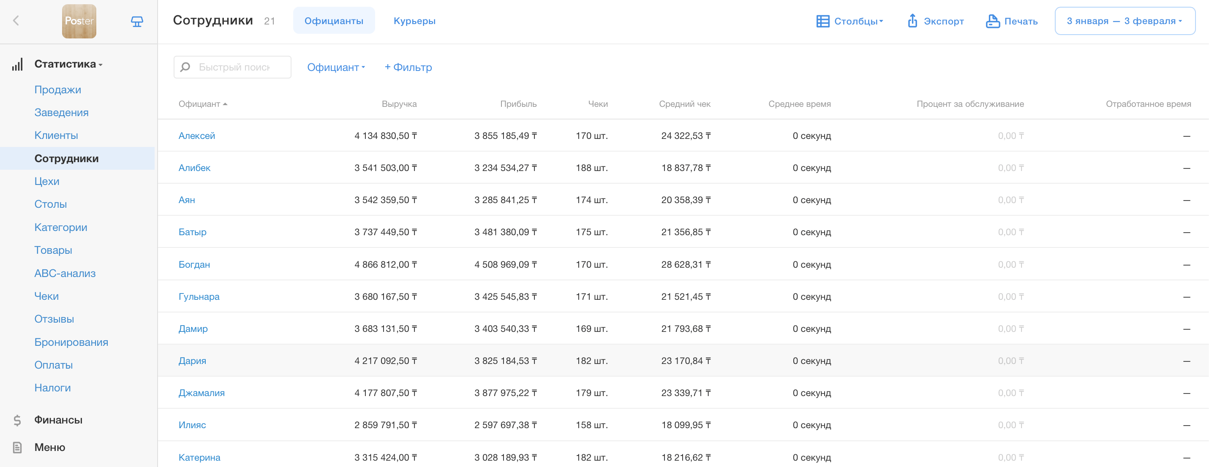
Task: Click the Finances dollar icon
Action: click(17, 420)
